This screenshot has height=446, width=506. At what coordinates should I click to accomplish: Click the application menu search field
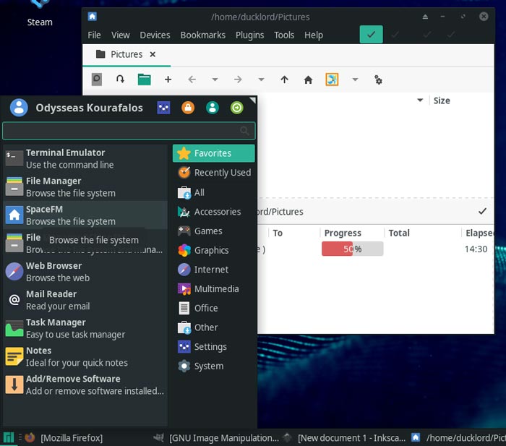[x=123, y=131]
